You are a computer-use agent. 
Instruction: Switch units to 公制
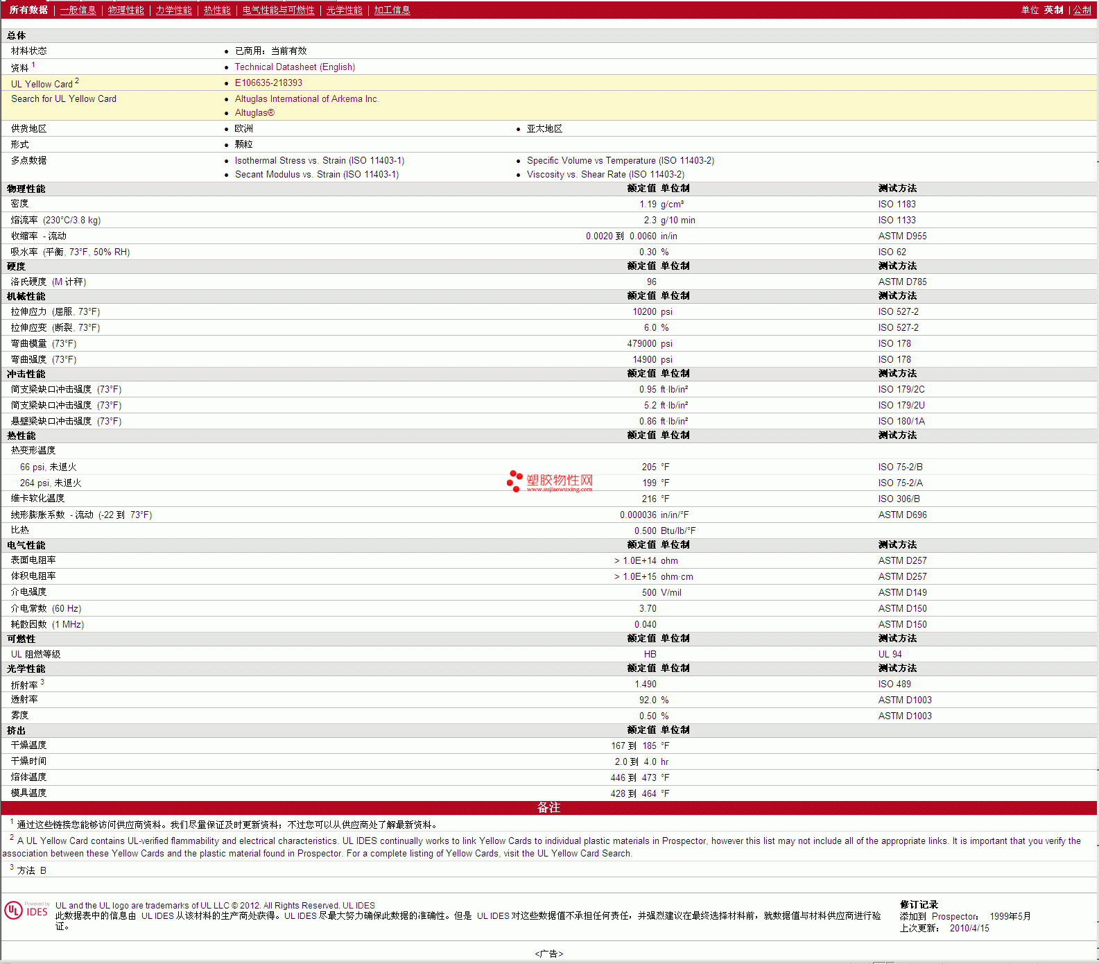click(1082, 10)
